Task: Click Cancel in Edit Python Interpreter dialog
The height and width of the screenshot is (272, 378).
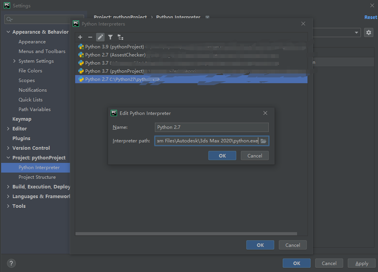Action: (255, 156)
